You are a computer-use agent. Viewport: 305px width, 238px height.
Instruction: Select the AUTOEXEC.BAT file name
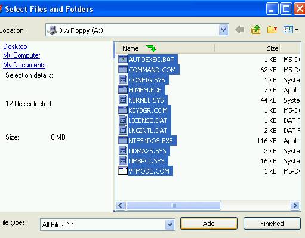151,60
